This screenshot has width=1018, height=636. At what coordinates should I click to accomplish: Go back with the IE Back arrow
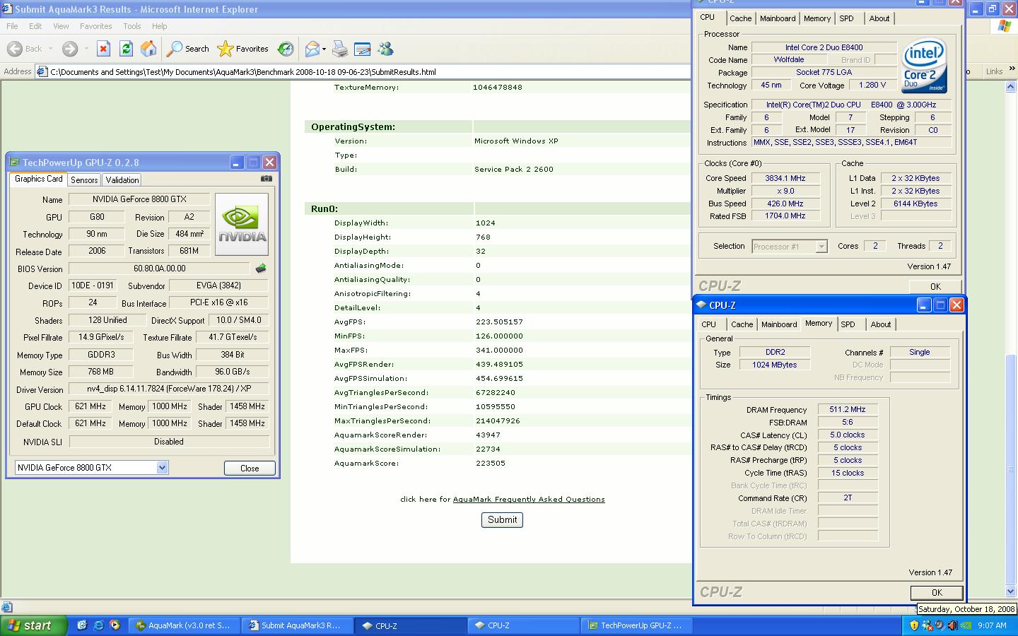click(x=15, y=49)
